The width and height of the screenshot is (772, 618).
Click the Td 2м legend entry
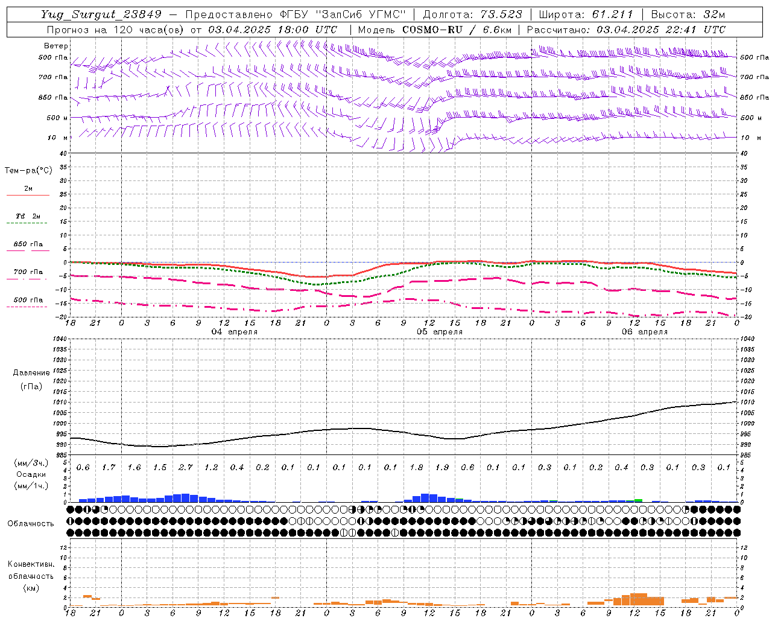(28, 216)
